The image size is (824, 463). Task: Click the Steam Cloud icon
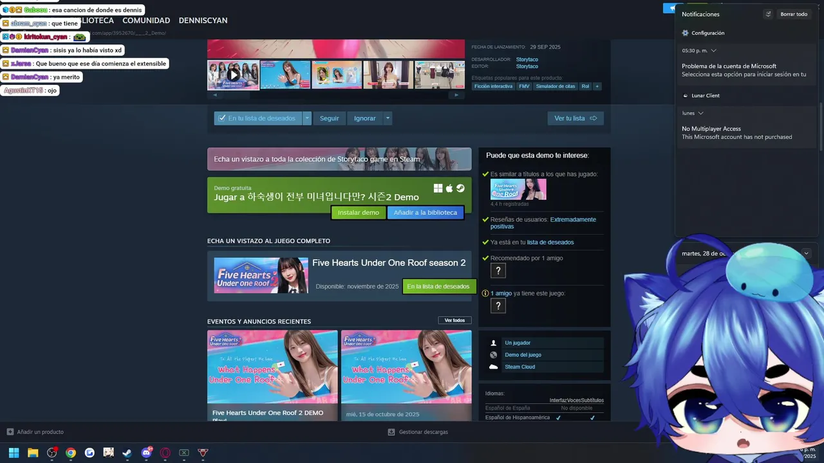coord(493,367)
